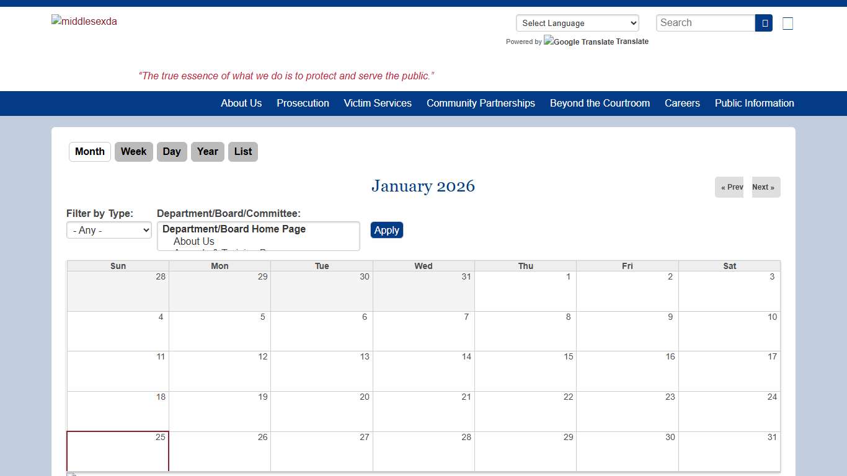
Task: Open the Prosecution menu
Action: [x=303, y=103]
